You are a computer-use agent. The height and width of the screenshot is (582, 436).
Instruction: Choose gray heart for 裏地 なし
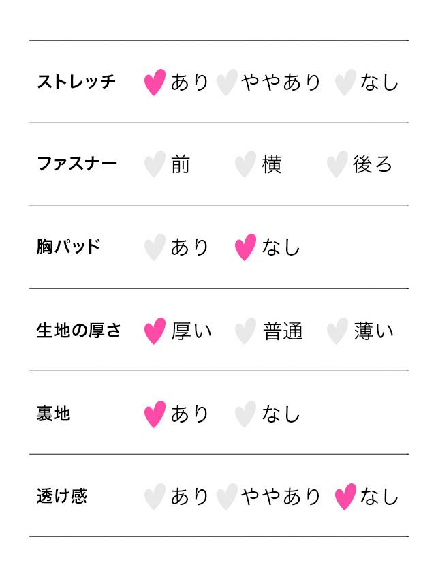click(245, 414)
